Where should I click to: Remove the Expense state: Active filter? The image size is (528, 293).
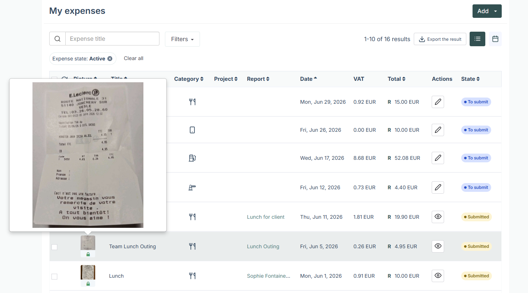tap(110, 59)
